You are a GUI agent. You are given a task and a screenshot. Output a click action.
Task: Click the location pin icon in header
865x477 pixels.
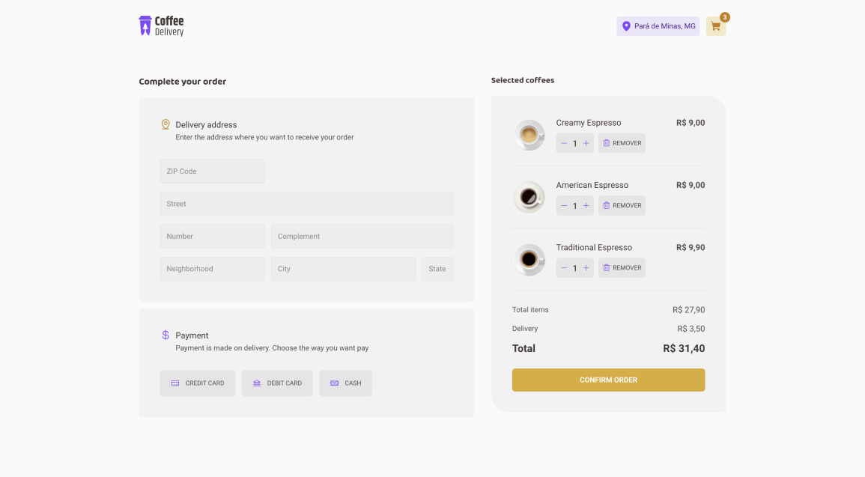626,26
